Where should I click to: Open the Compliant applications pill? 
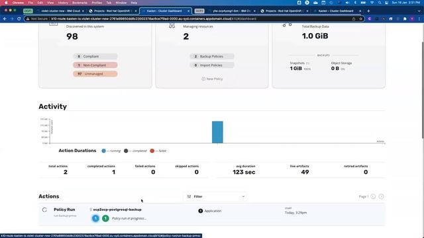click(x=95, y=56)
